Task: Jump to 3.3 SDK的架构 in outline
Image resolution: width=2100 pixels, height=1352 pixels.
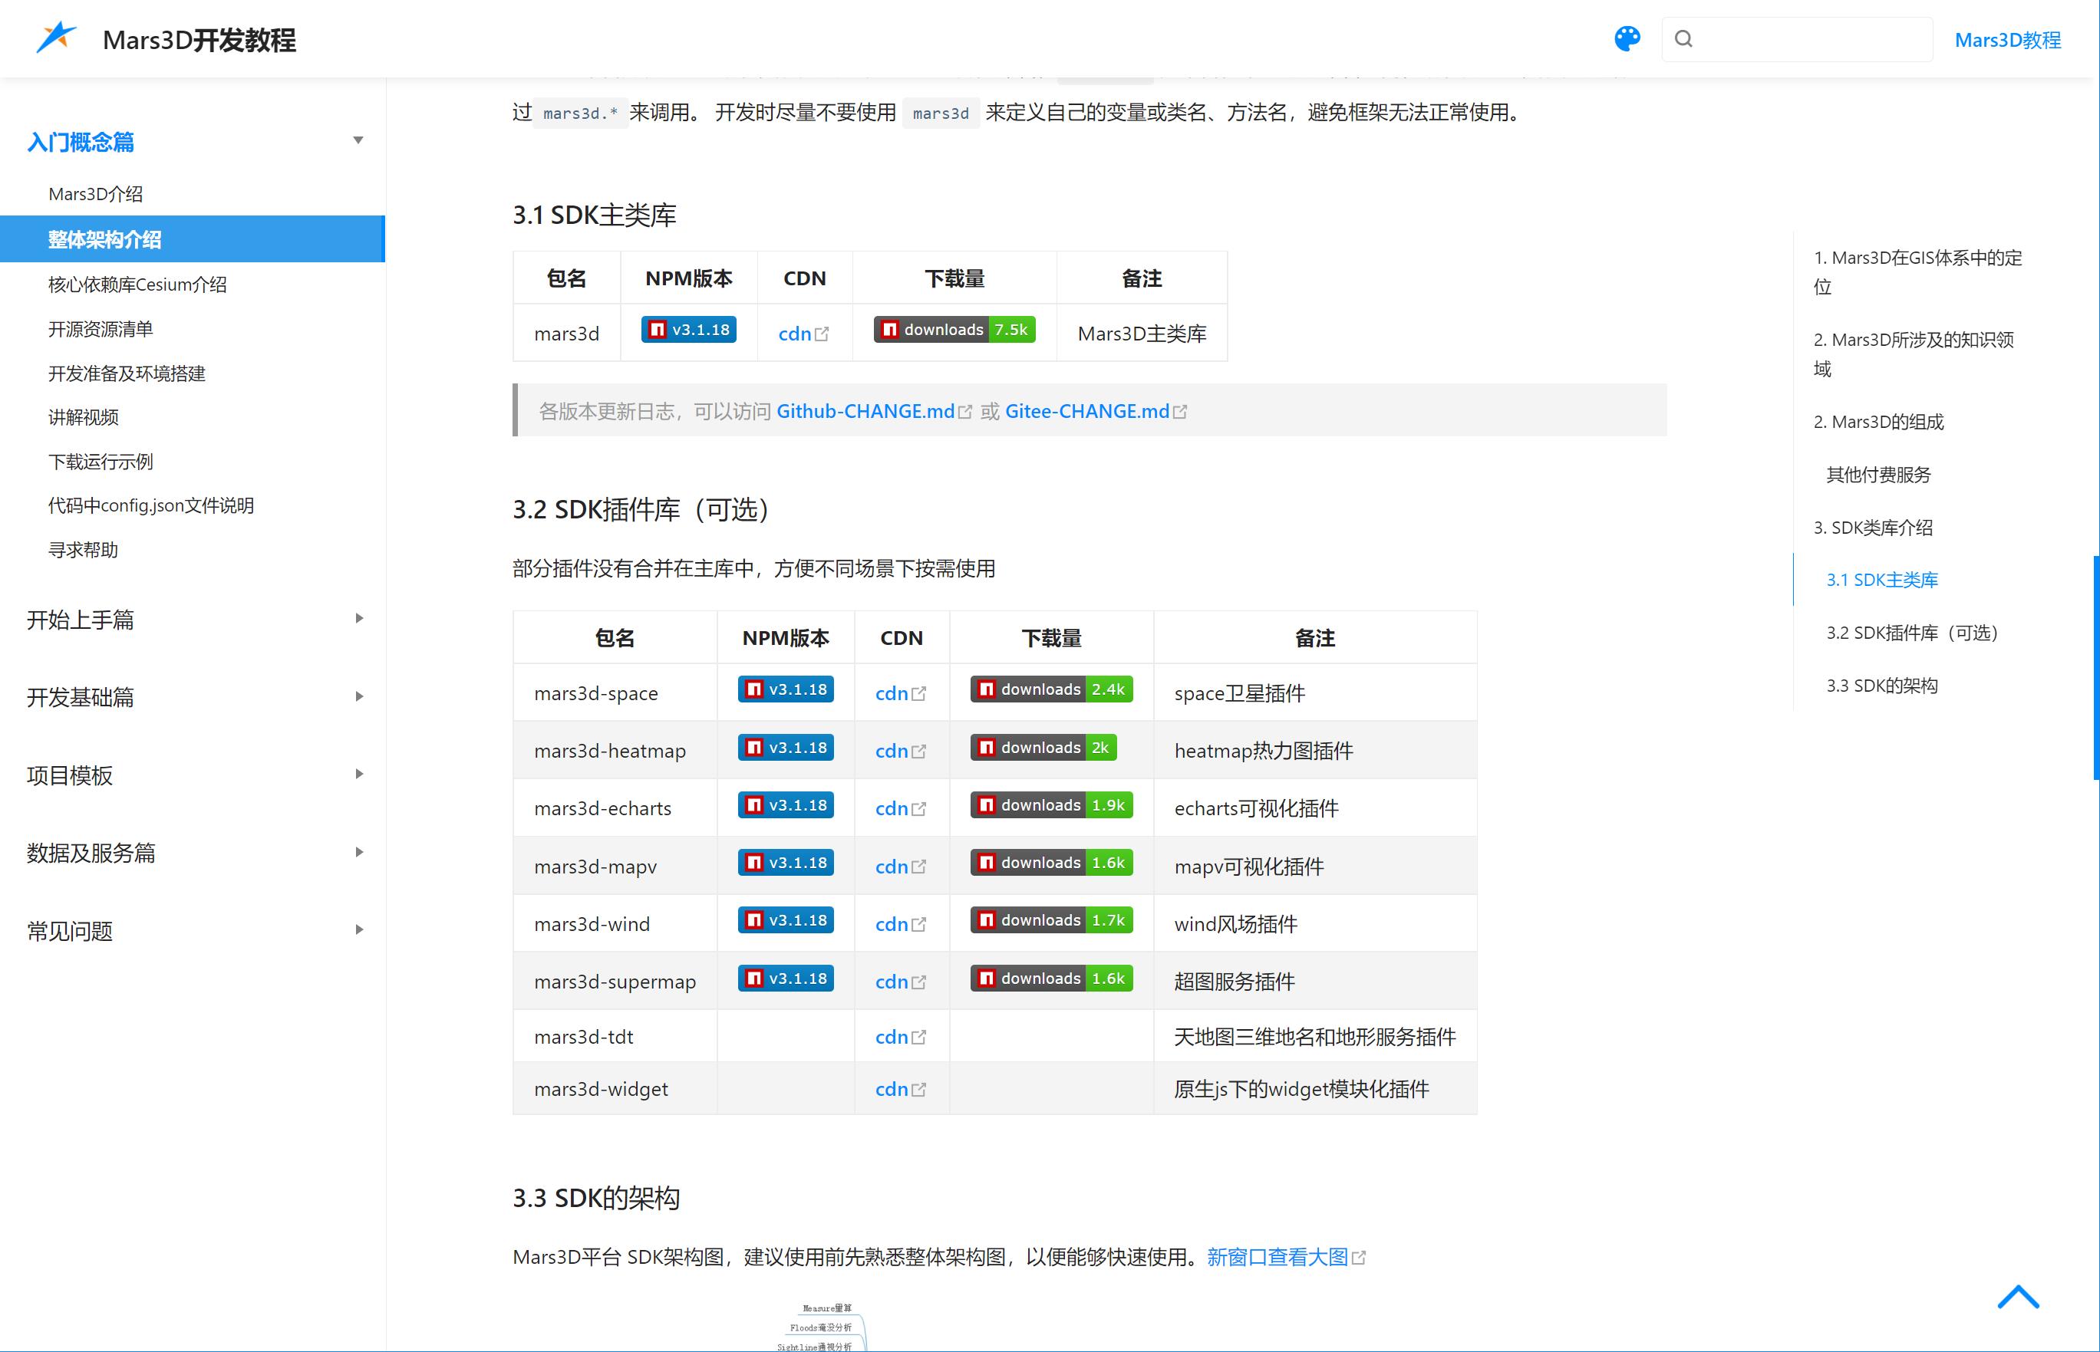Action: coord(1881,686)
